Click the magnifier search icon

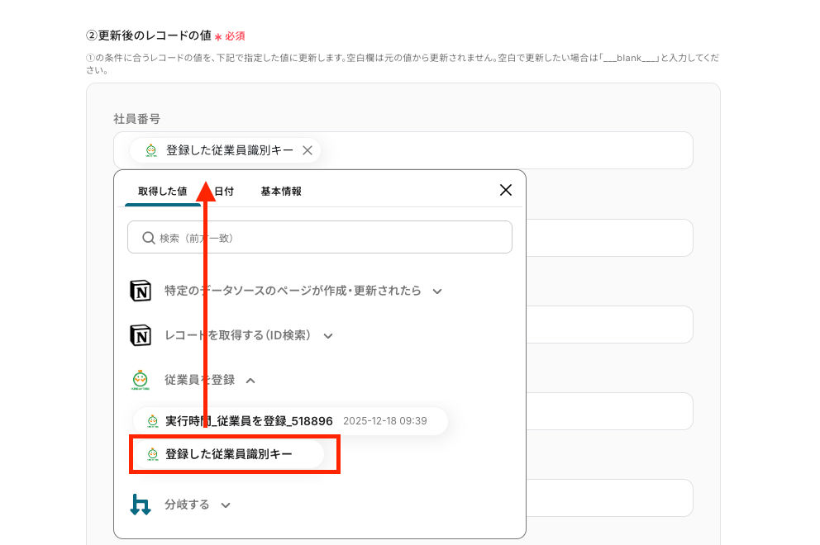(149, 238)
